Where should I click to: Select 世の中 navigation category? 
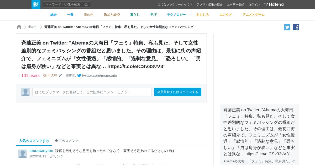pyautogui.click(x=89, y=15)
